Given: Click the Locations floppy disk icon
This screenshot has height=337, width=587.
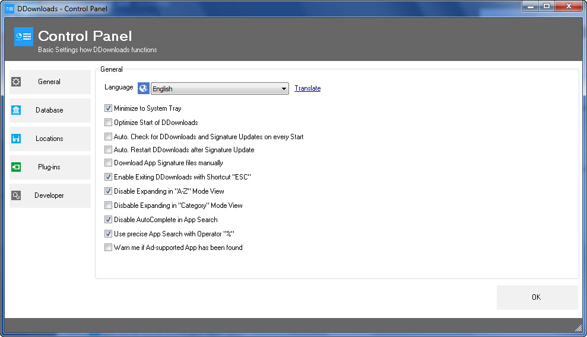Looking at the screenshot, I should coord(16,138).
